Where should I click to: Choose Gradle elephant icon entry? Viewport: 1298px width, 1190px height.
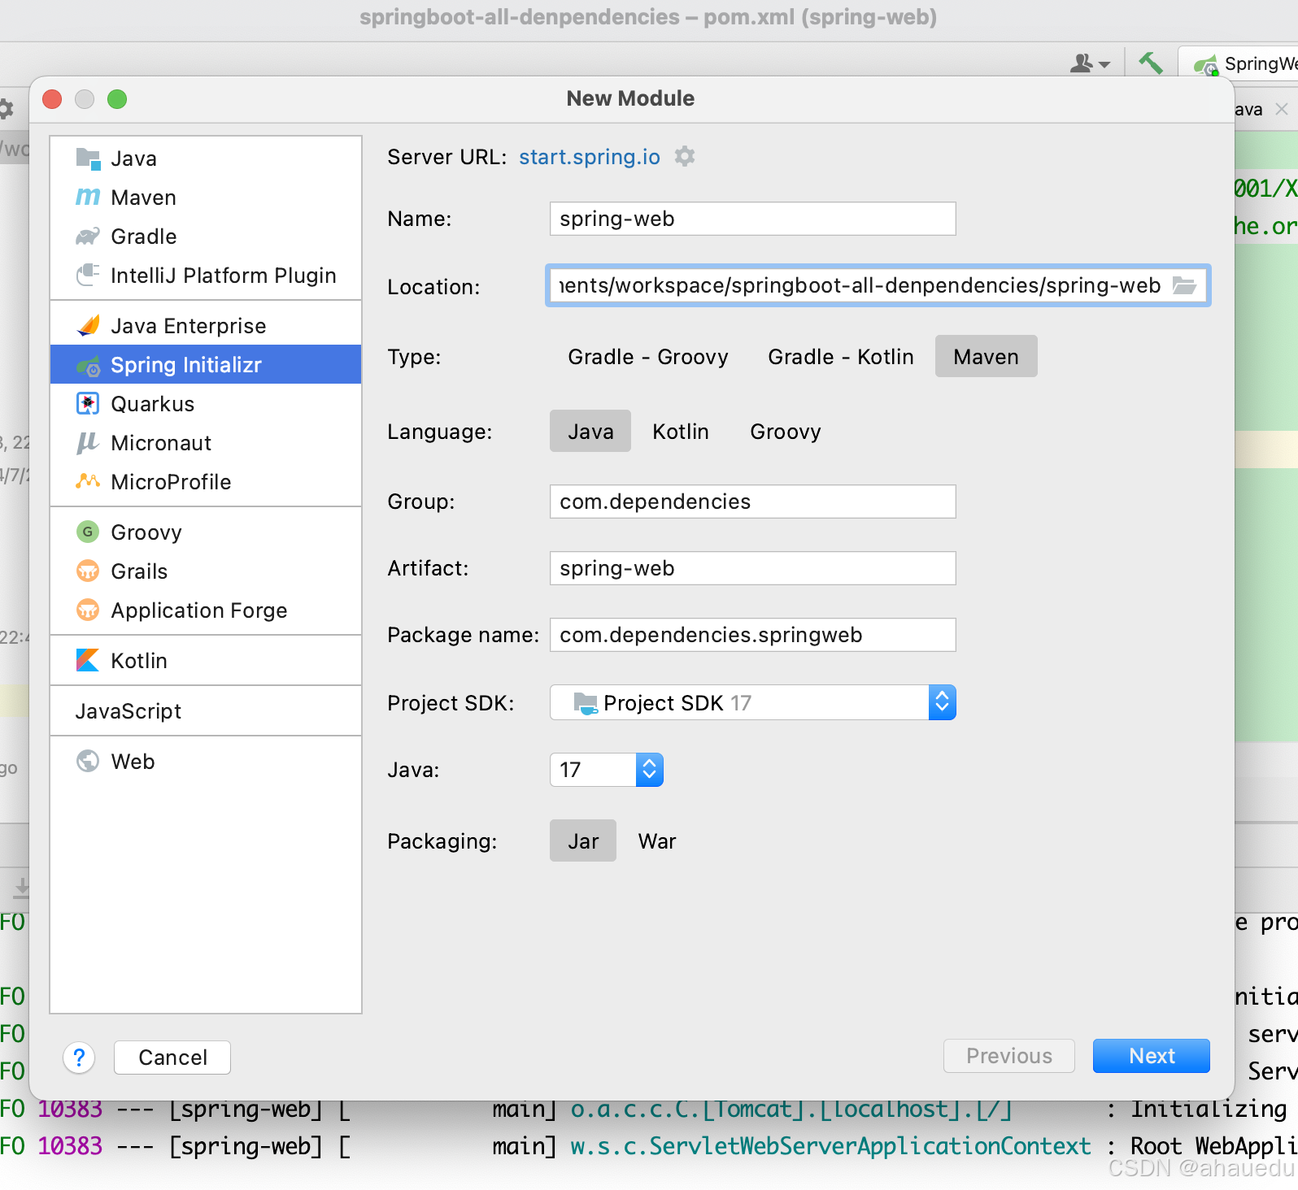88,237
